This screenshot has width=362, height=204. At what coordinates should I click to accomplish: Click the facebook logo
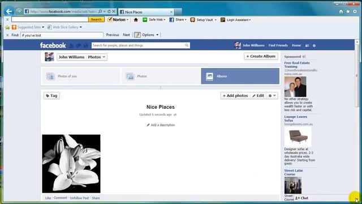click(x=53, y=45)
